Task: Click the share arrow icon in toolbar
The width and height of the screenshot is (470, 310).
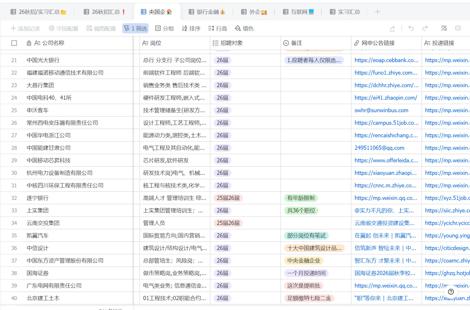Action: 392,28
